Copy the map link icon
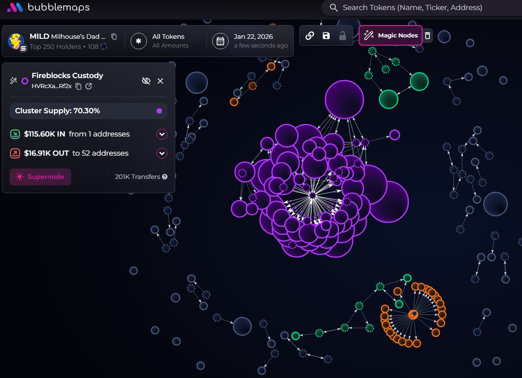Screen dimensions: 522x378 310,36
